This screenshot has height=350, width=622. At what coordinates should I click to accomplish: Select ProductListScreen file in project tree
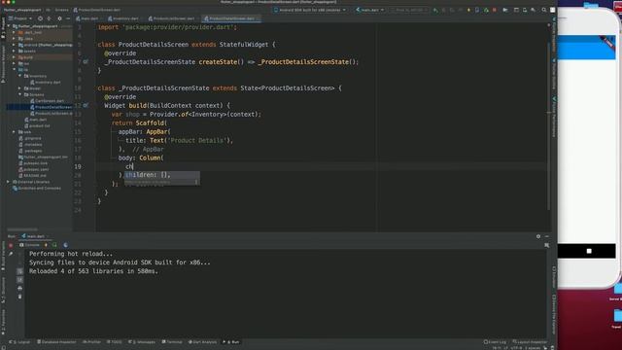[x=52, y=114]
